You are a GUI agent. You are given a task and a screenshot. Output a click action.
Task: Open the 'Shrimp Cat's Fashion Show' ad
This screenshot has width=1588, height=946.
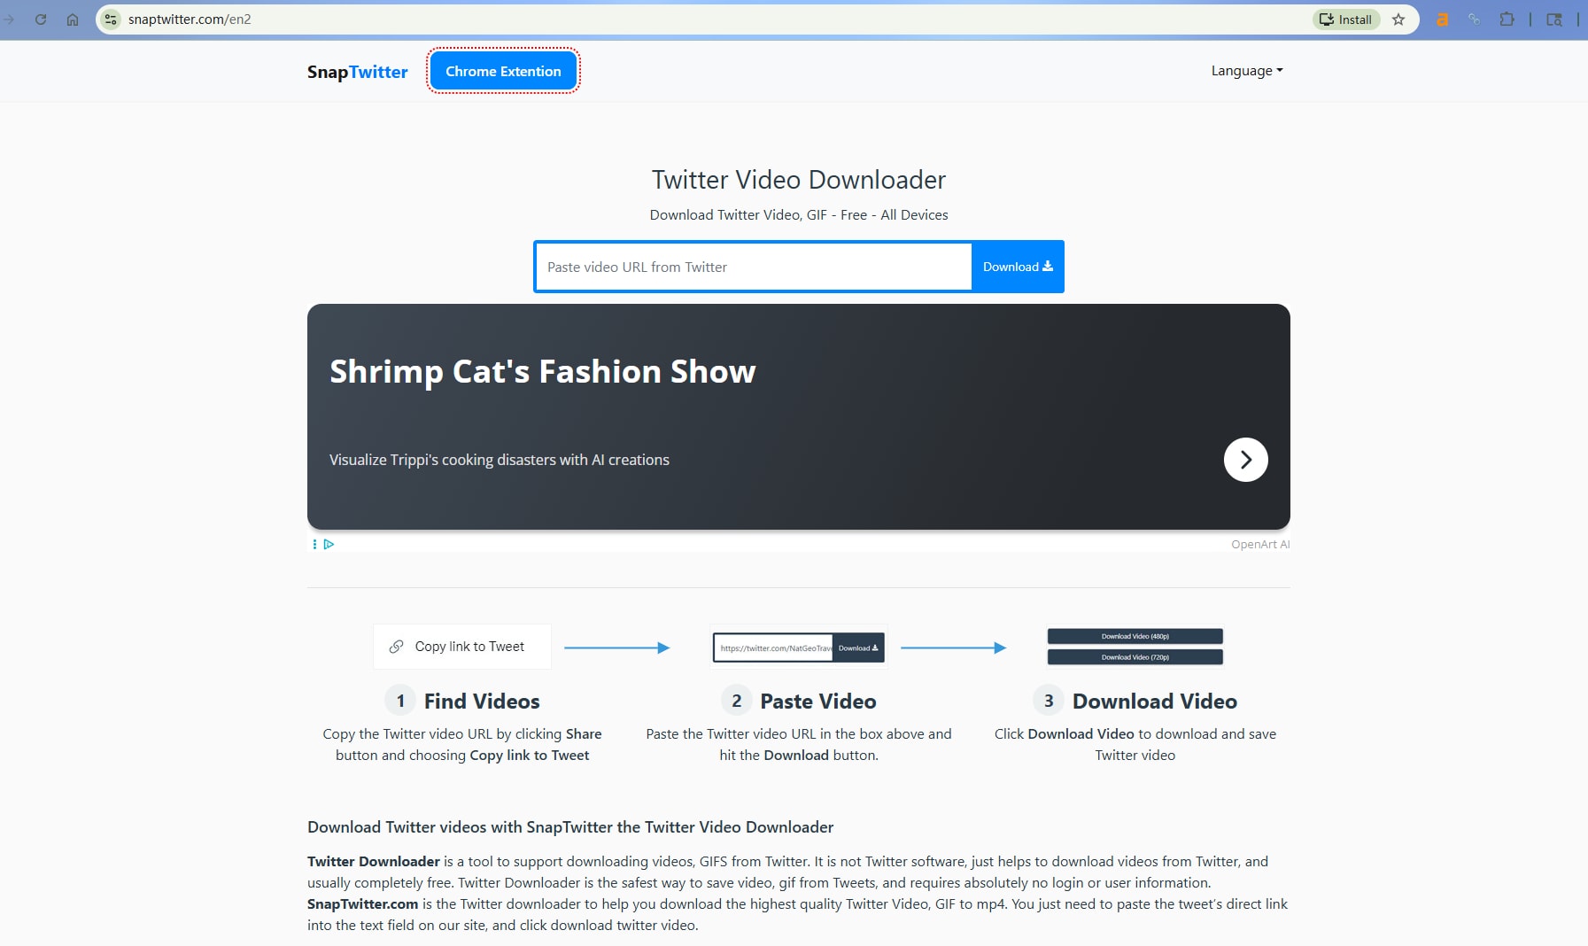(x=543, y=372)
